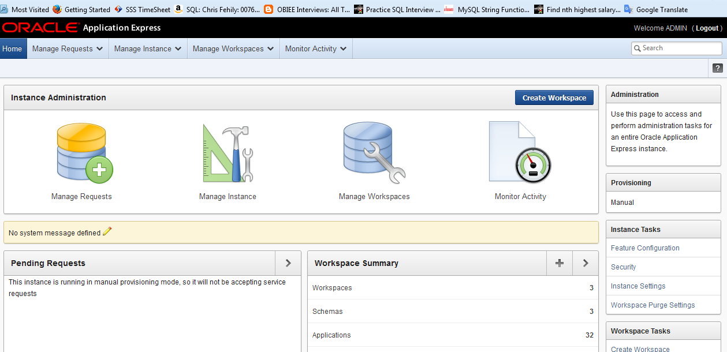Image resolution: width=727 pixels, height=352 pixels.
Task: Open Practice SQL Interview bookmark
Action: tap(397, 9)
